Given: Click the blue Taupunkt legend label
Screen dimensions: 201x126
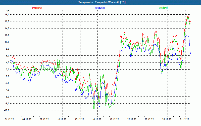Looking at the screenshot, I should 100,8.
